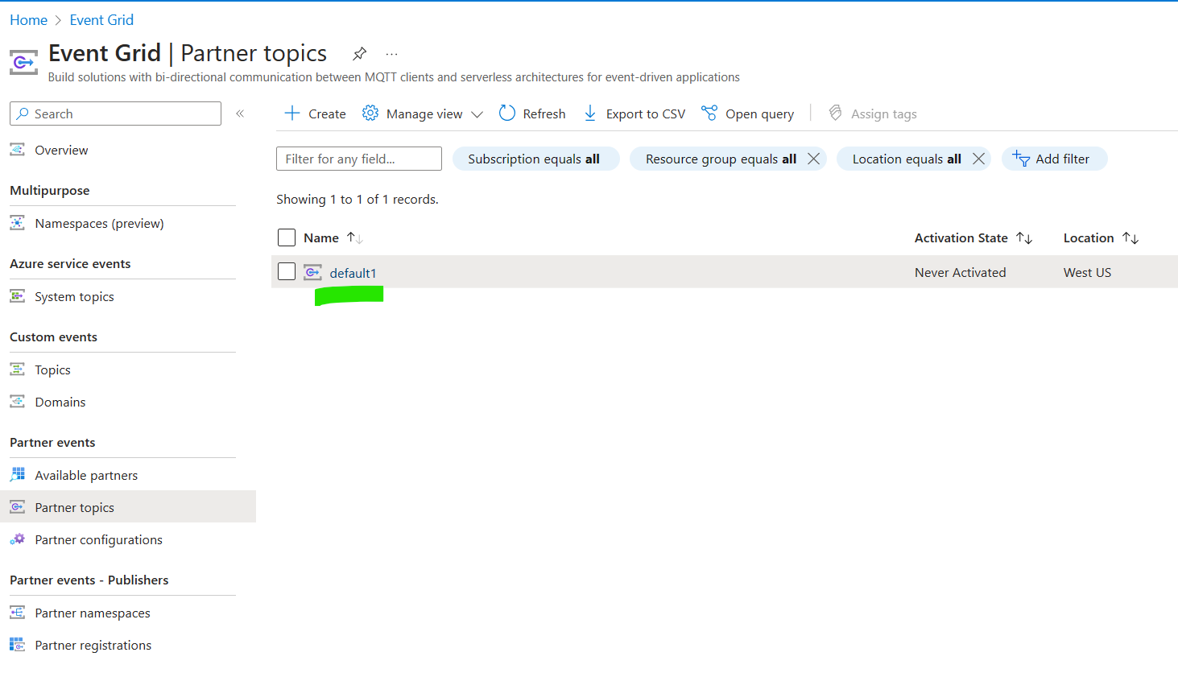Sort by Activation State arrows
This screenshot has width=1178, height=673.
coord(1024,237)
